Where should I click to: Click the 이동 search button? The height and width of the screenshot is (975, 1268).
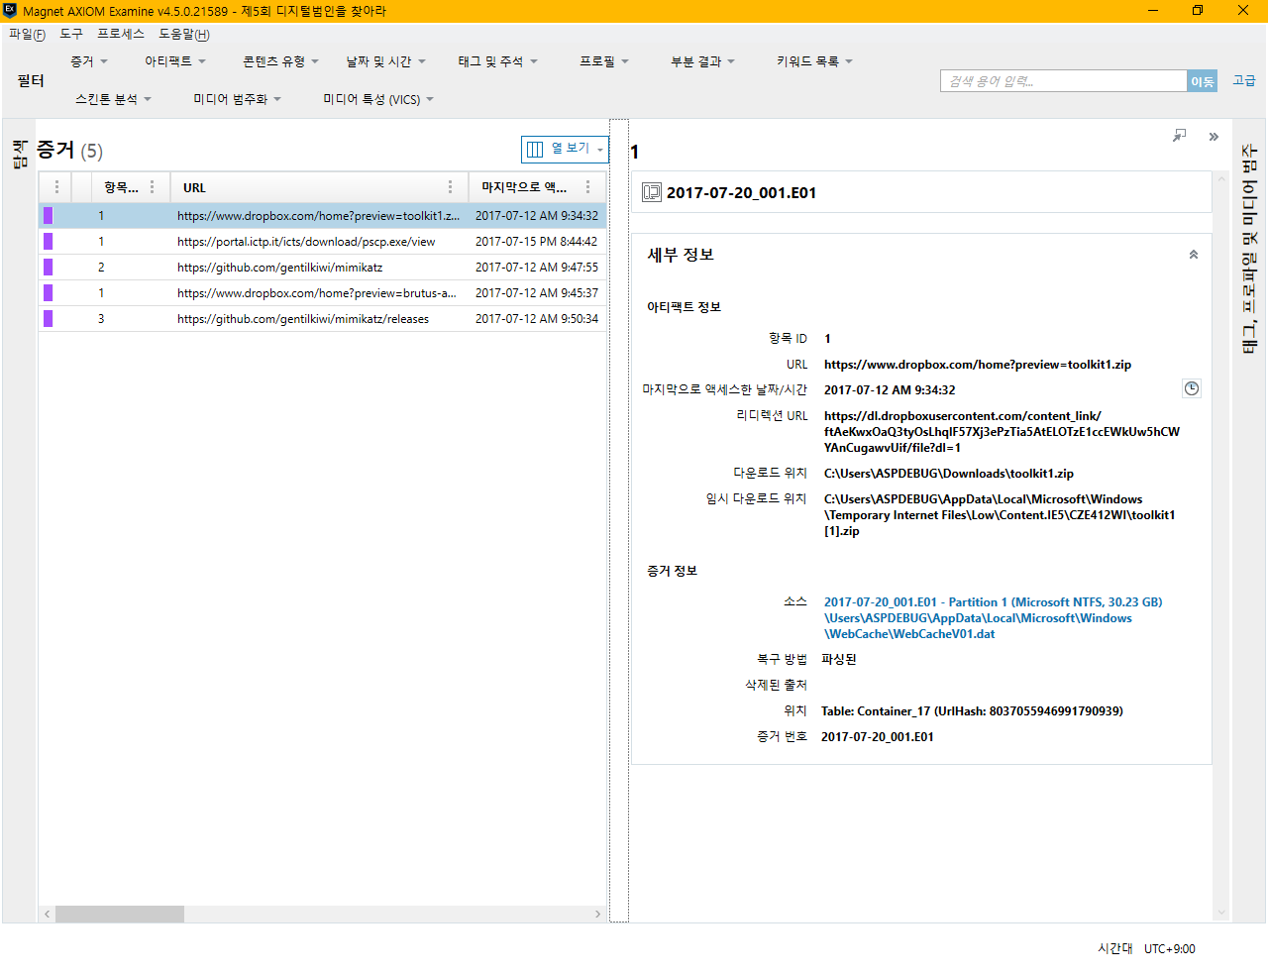1202,81
